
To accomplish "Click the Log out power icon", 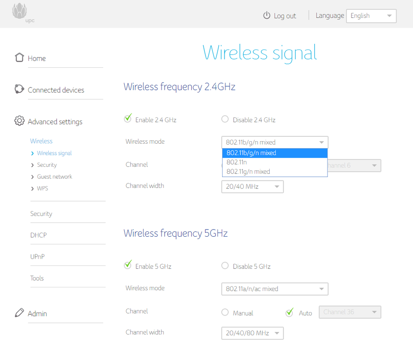I will [x=266, y=16].
